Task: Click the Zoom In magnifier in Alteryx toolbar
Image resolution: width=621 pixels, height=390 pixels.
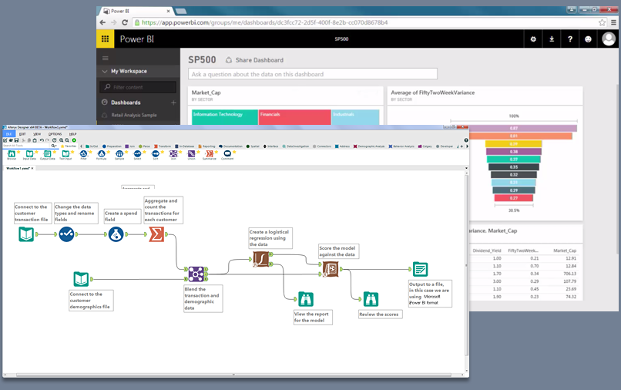Action: (62, 140)
